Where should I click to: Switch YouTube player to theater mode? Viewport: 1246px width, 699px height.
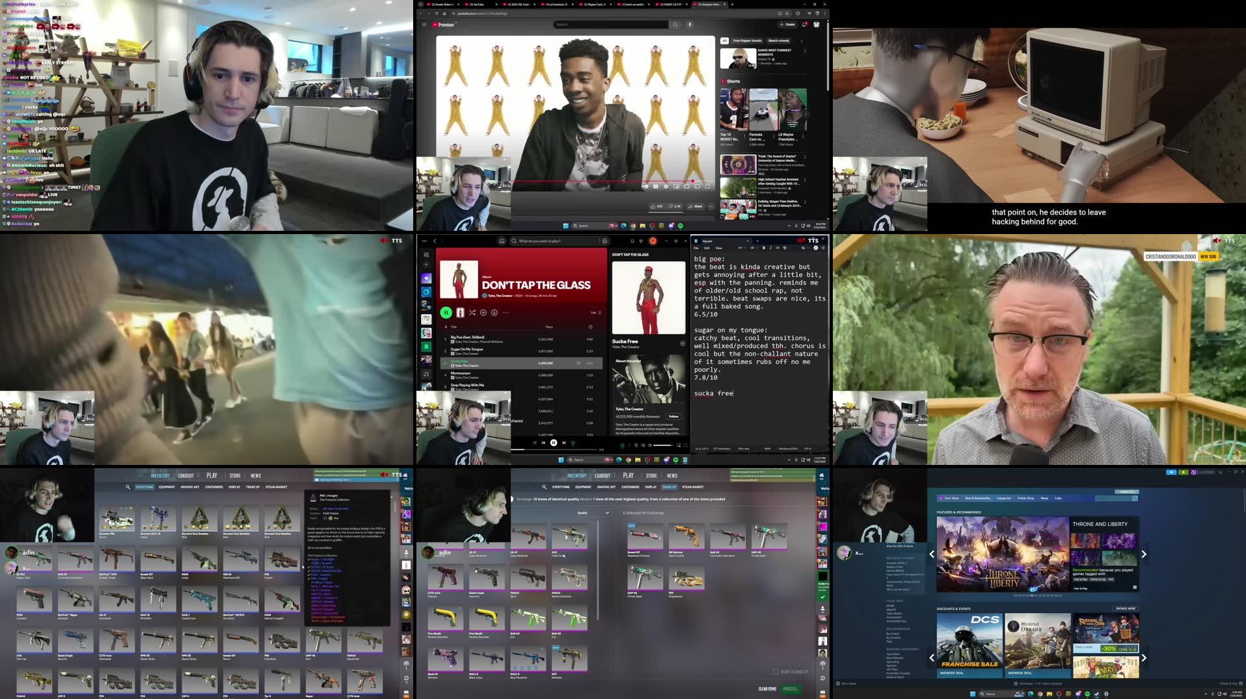(687, 187)
